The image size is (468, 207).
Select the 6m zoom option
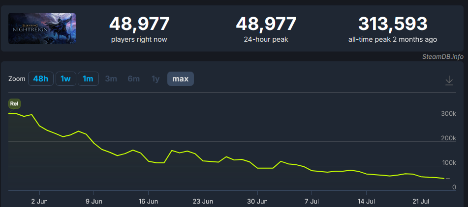coord(133,79)
